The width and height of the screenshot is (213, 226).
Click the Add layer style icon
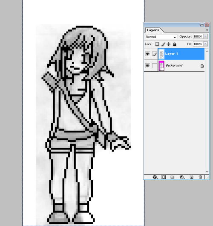[155, 177]
